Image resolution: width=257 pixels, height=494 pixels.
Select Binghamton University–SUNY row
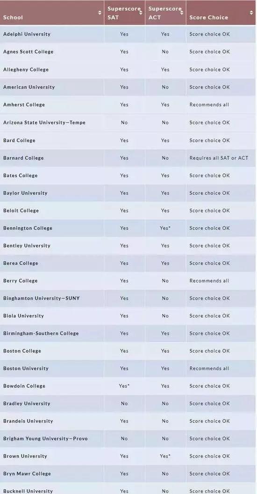[x=128, y=298]
